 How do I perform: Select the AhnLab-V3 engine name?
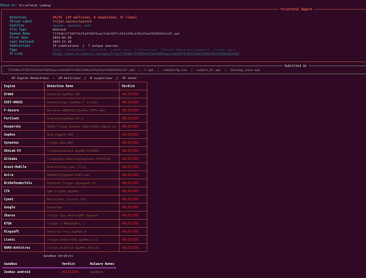12,151
